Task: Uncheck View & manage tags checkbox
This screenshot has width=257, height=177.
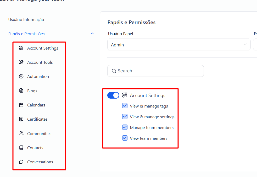Action: [125, 106]
